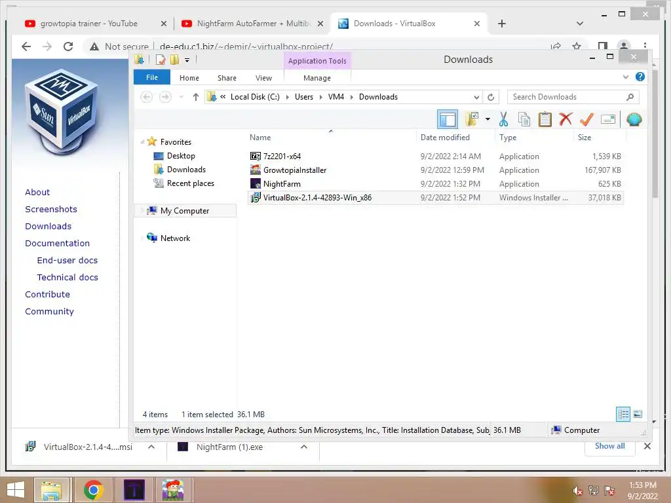671x503 pixels.
Task: Open About link on VirtualBox page
Action: tap(37, 192)
